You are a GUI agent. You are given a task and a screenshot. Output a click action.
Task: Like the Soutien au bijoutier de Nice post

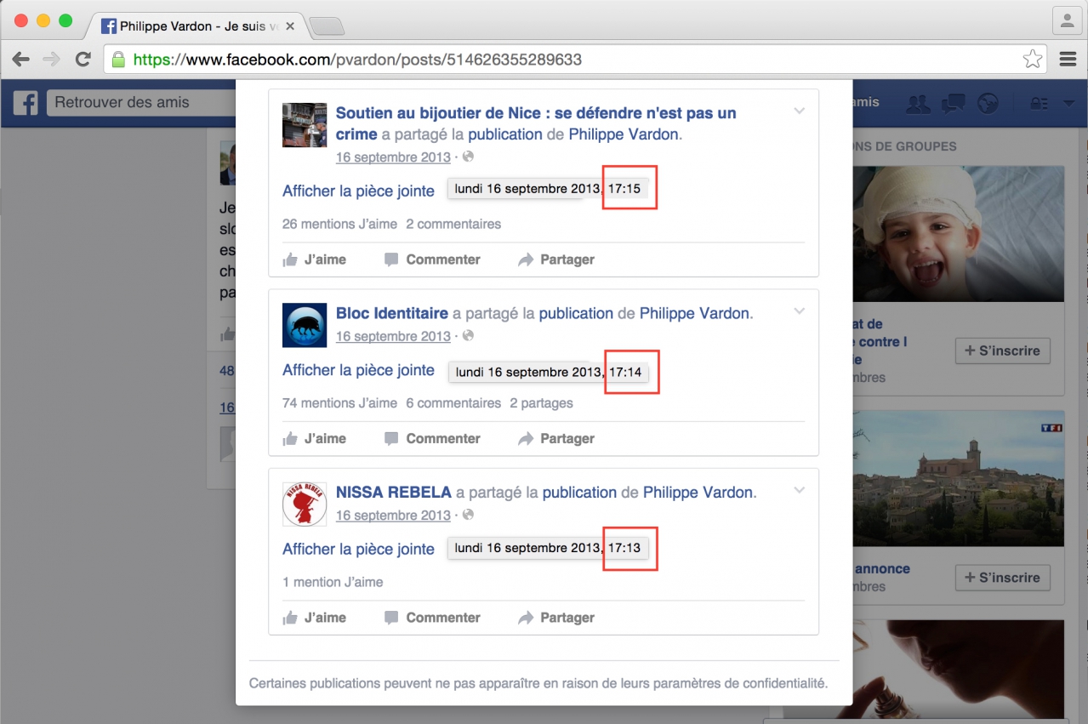(x=315, y=259)
